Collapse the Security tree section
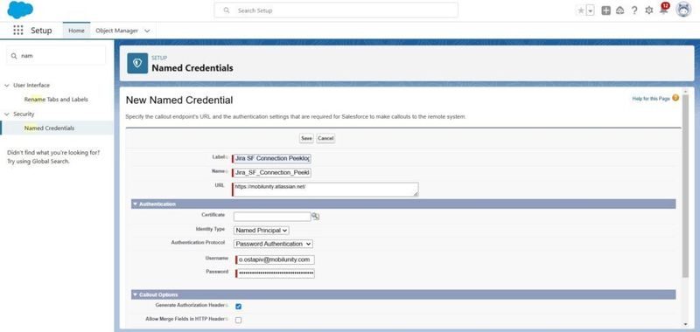This screenshot has height=332, width=700. point(7,114)
